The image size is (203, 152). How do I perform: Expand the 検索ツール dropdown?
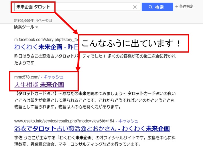click(x=26, y=27)
